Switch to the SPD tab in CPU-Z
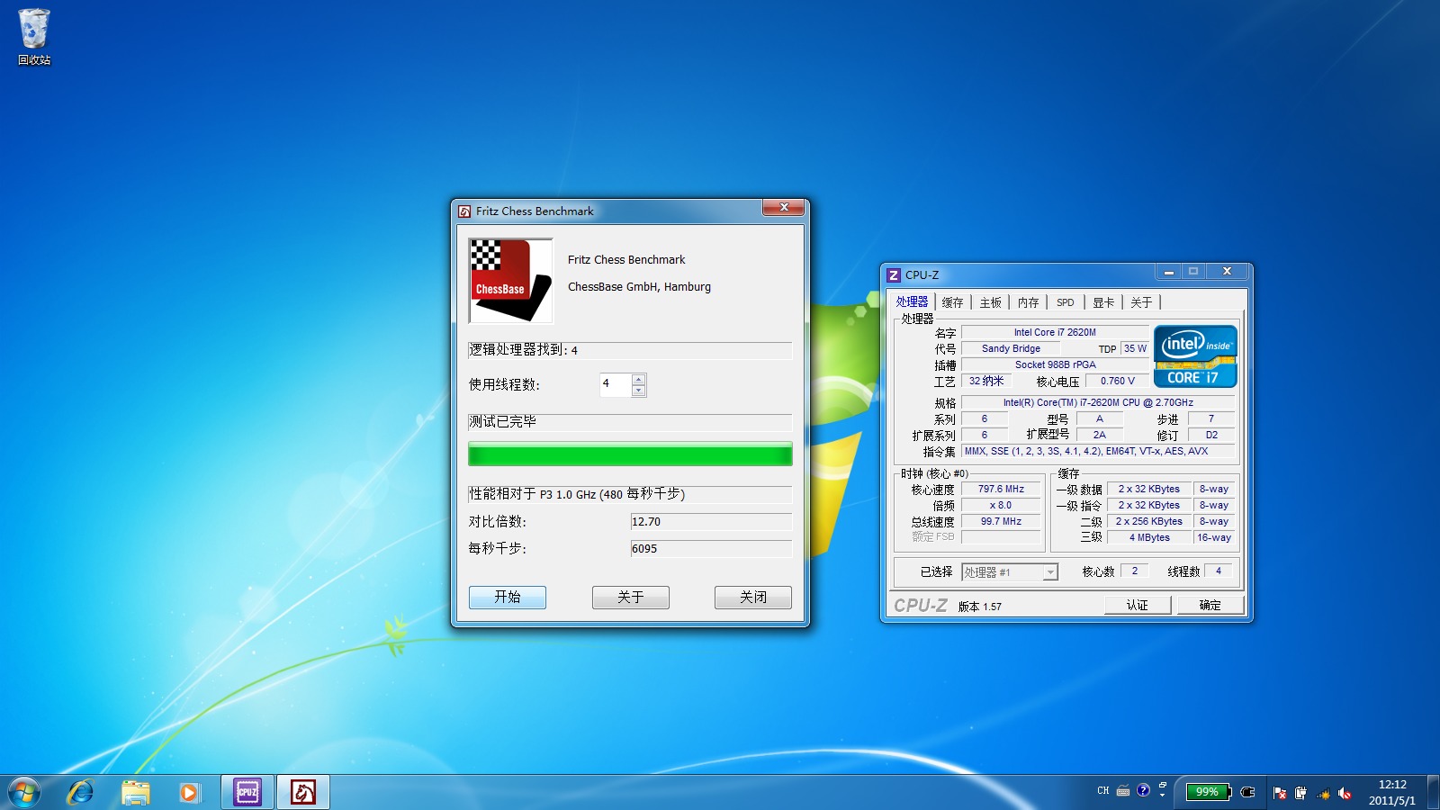Viewport: 1440px width, 810px height. point(1066,302)
